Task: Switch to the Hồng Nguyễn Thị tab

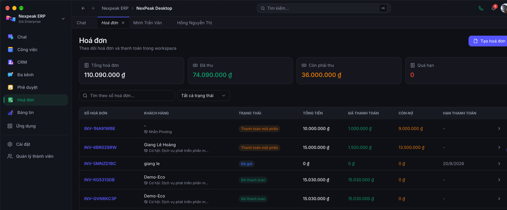Action: click(194, 23)
